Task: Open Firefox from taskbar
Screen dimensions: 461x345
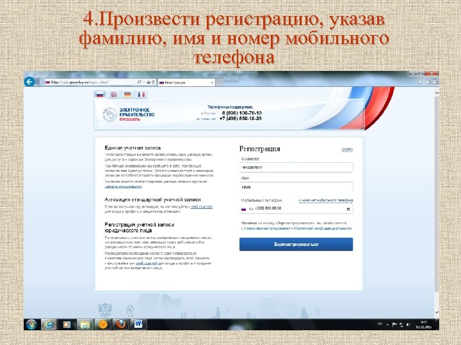Action: pyautogui.click(x=121, y=325)
